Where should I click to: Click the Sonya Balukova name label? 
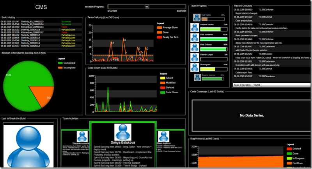[123, 143]
